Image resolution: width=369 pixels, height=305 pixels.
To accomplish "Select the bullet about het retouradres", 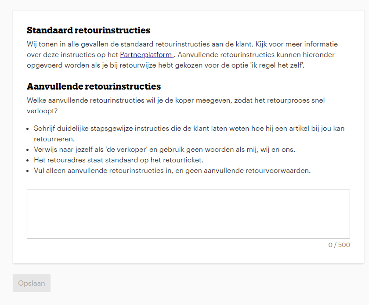I will [x=119, y=159].
